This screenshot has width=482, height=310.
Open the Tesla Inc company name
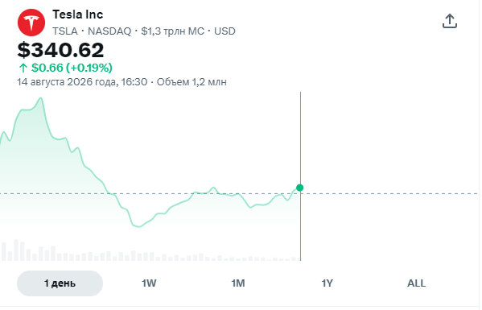[x=78, y=14]
